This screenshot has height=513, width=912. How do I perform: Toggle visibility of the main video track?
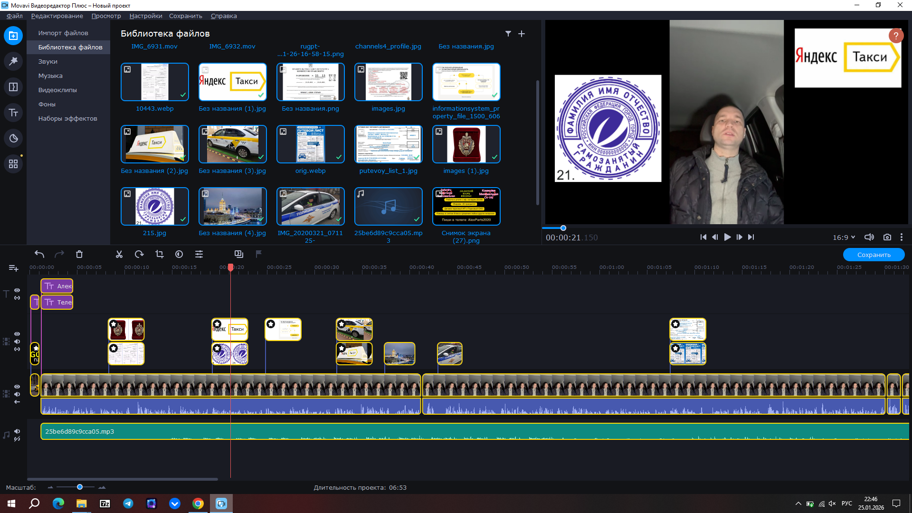(x=17, y=387)
